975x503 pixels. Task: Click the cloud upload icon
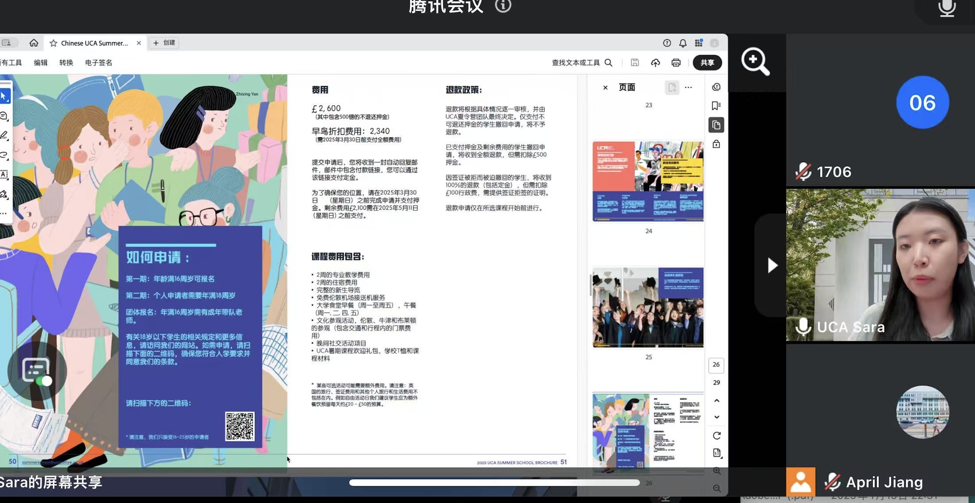click(x=655, y=62)
